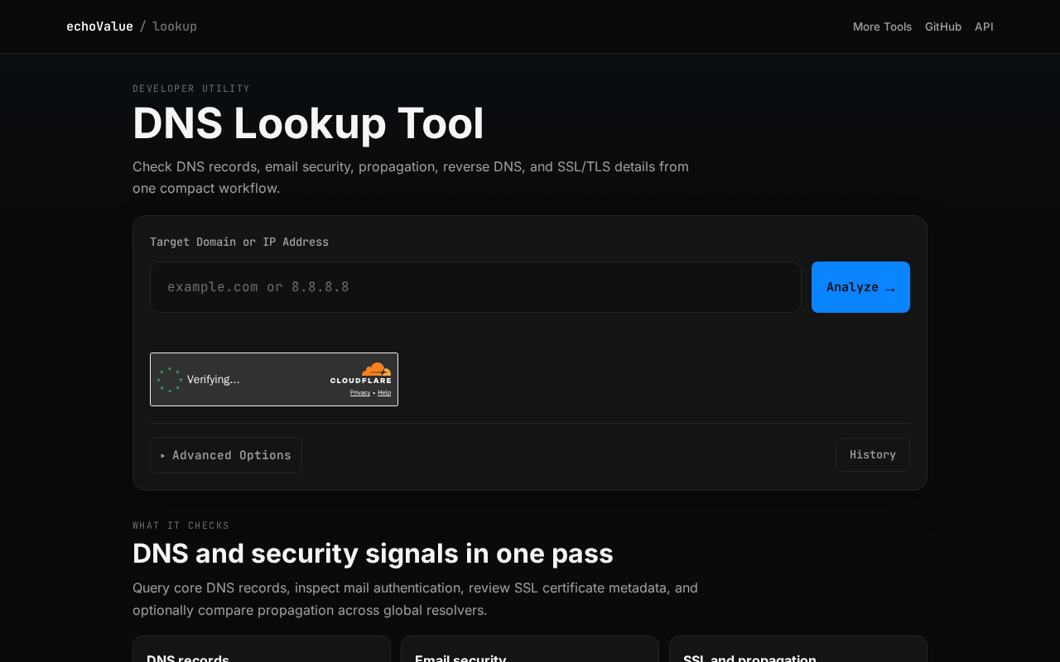Open the Cloudflare Privacy link

coord(360,392)
